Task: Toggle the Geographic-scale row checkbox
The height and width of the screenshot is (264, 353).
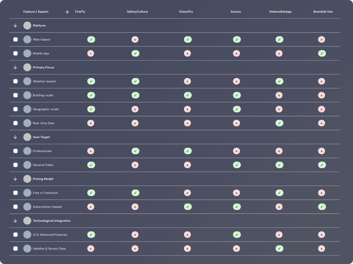Action: coord(16,109)
